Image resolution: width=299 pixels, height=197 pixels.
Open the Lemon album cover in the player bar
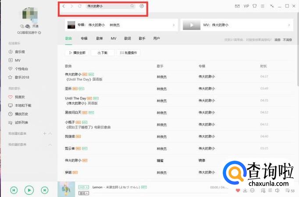(66, 190)
